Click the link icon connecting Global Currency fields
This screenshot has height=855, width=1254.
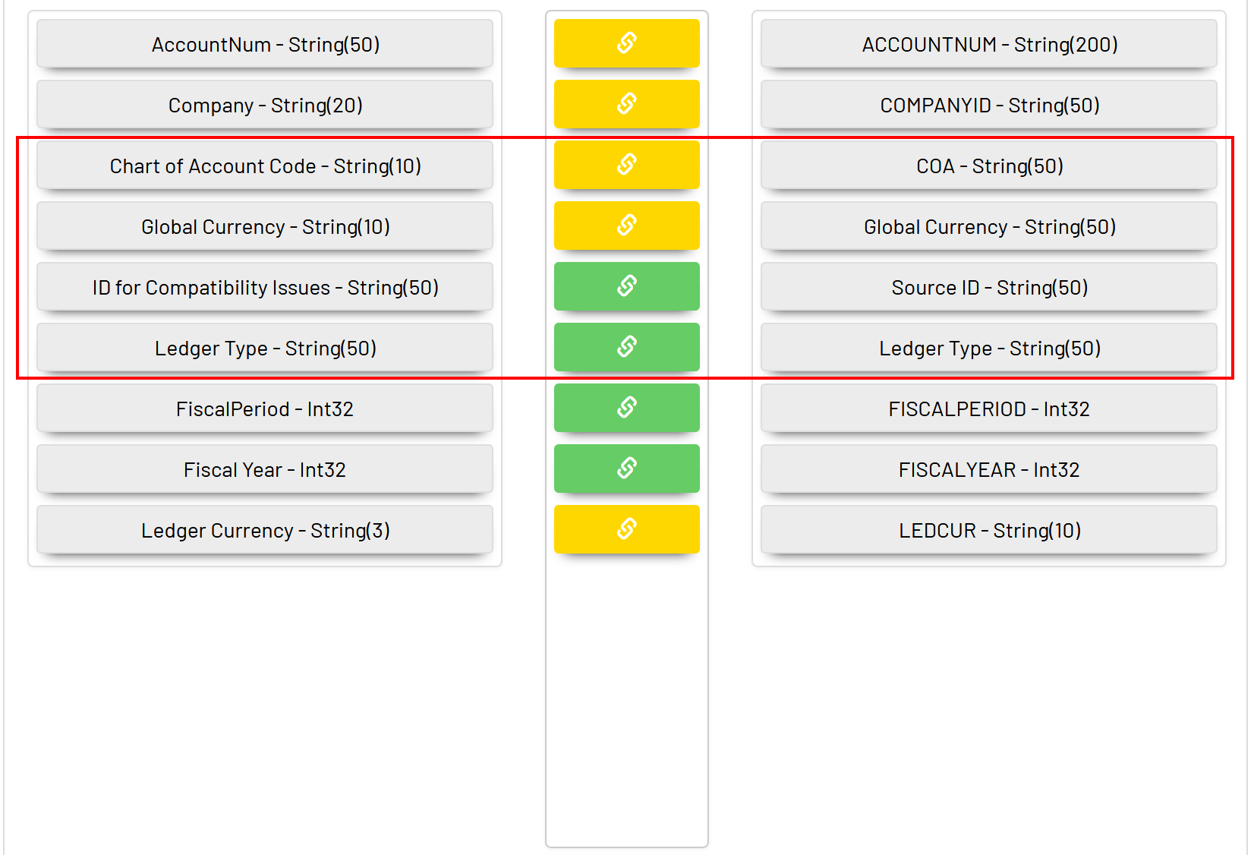coord(626,226)
